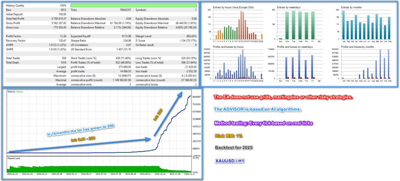Select the Total Net Profit value 8 788 674.37
Screen dimensions: 400x181
(x=59, y=19)
